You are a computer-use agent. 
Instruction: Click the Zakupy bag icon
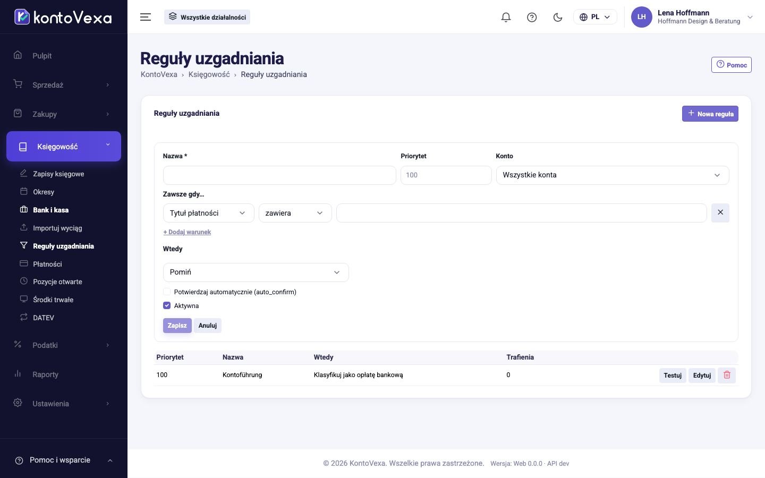[18, 114]
